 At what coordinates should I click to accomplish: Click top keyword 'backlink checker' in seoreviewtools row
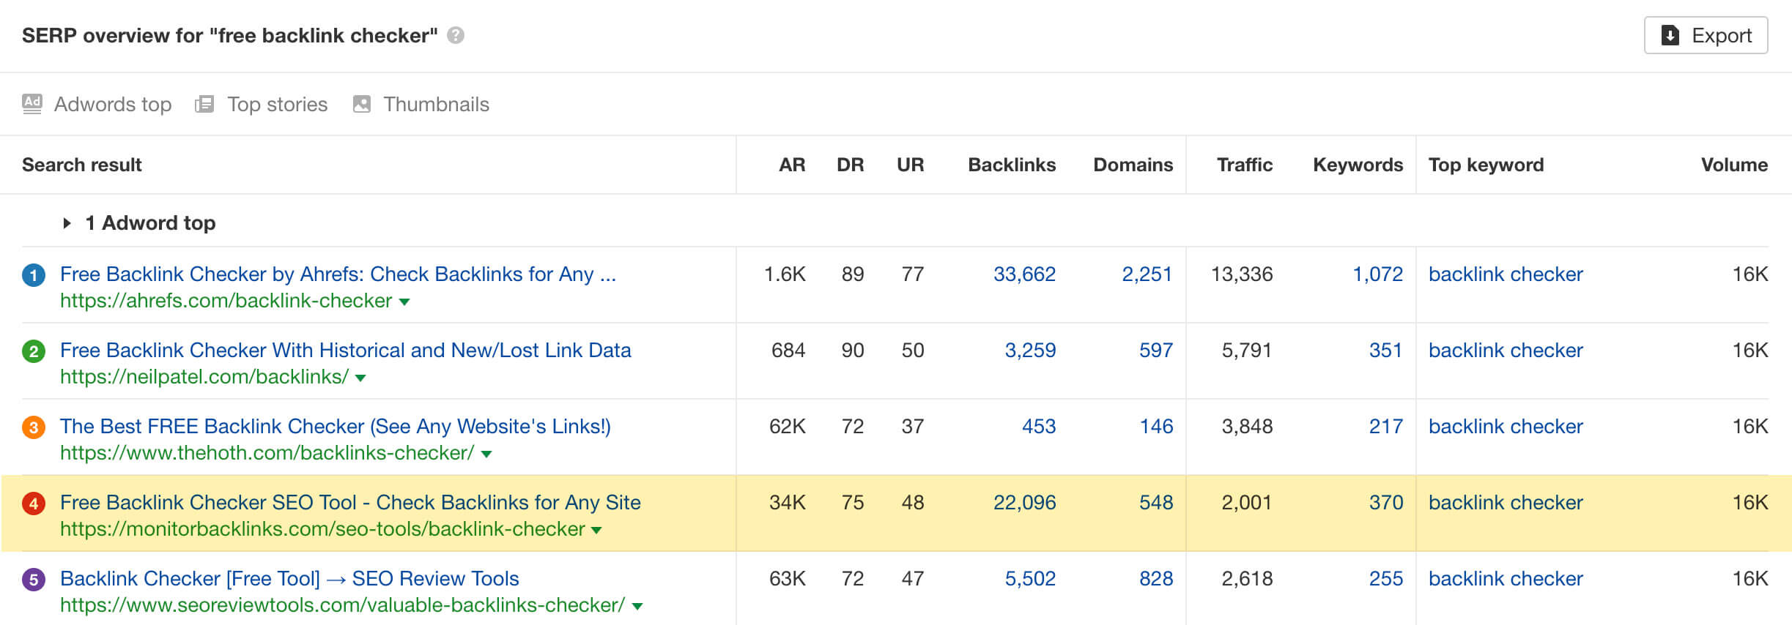pos(1506,578)
